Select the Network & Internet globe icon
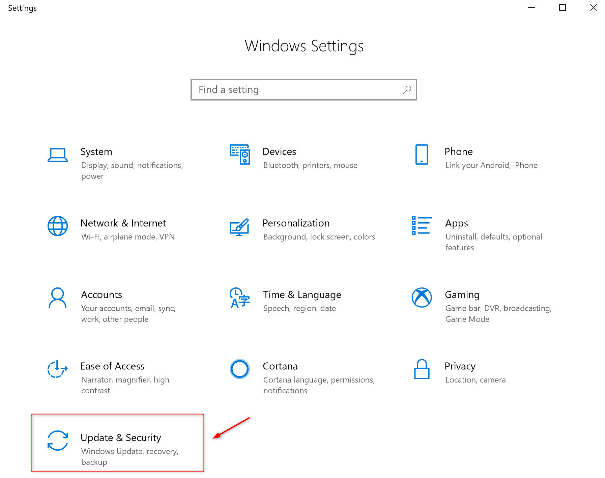This screenshot has width=605, height=478. (57, 226)
